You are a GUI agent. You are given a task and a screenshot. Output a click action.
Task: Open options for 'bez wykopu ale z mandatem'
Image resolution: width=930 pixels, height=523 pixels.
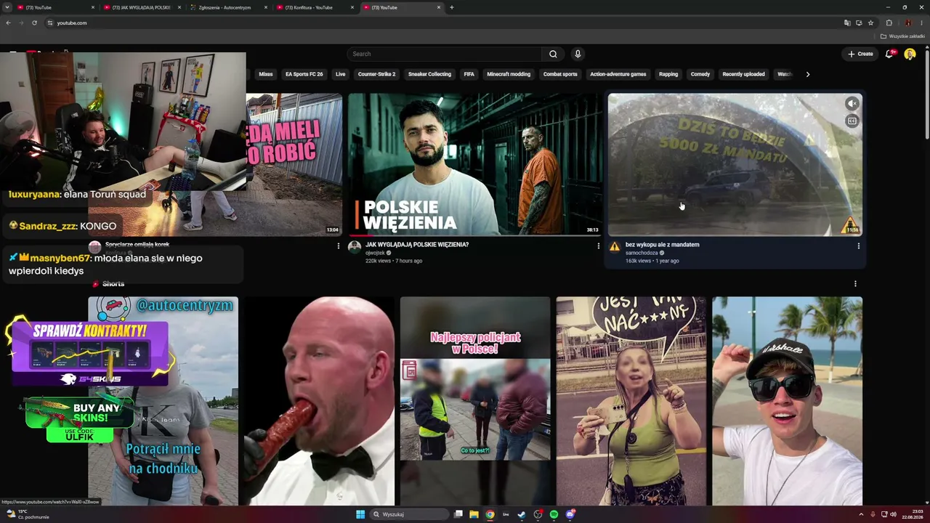pos(859,246)
